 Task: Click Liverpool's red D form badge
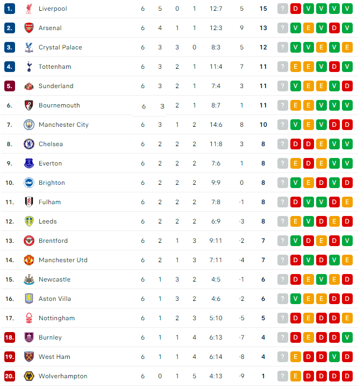tap(296, 9)
